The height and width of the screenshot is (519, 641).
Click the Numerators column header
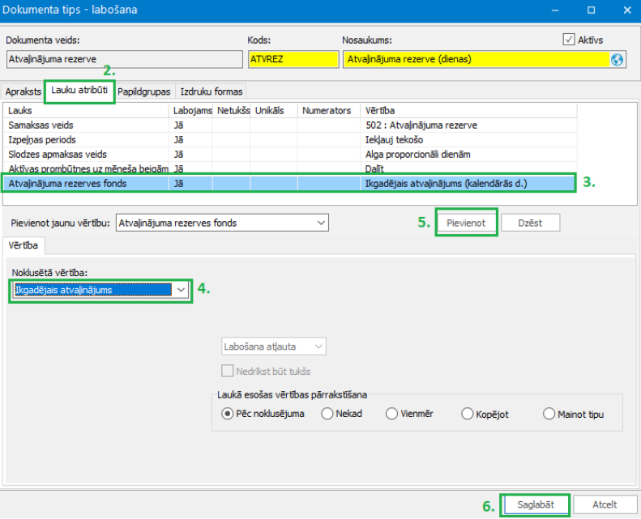(x=329, y=110)
